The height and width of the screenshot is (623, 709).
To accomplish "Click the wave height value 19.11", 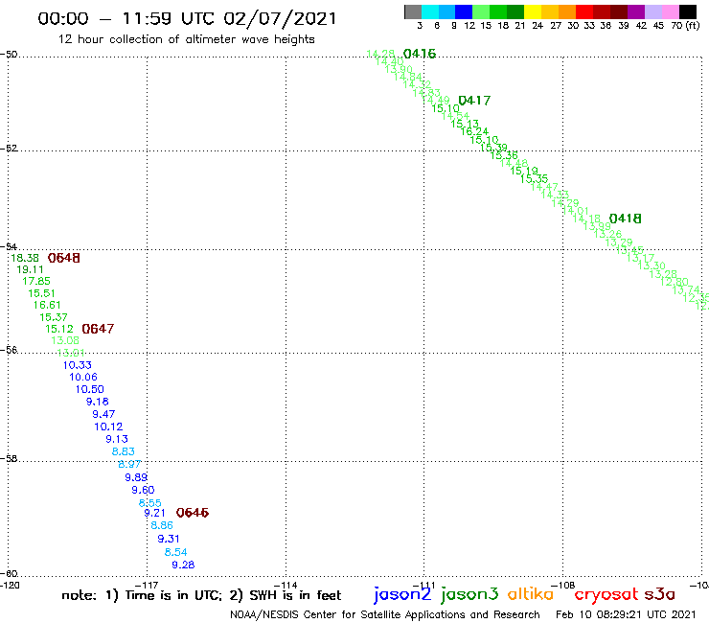I will (x=30, y=269).
